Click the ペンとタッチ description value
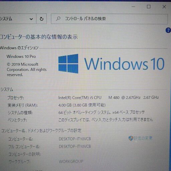Screen dimensions: 171x171 tap(106, 120)
